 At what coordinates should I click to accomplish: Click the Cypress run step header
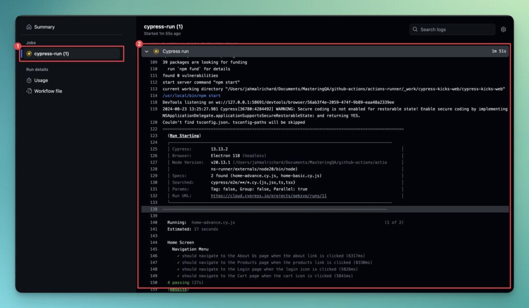tap(325, 51)
